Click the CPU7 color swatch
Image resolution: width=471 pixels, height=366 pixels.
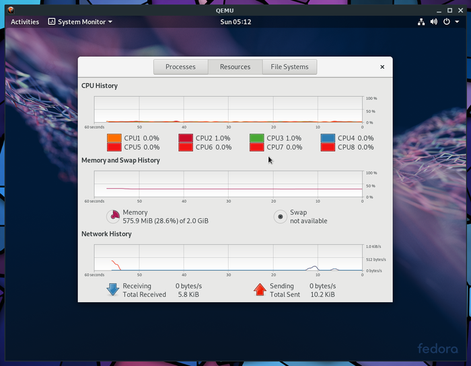(x=257, y=147)
